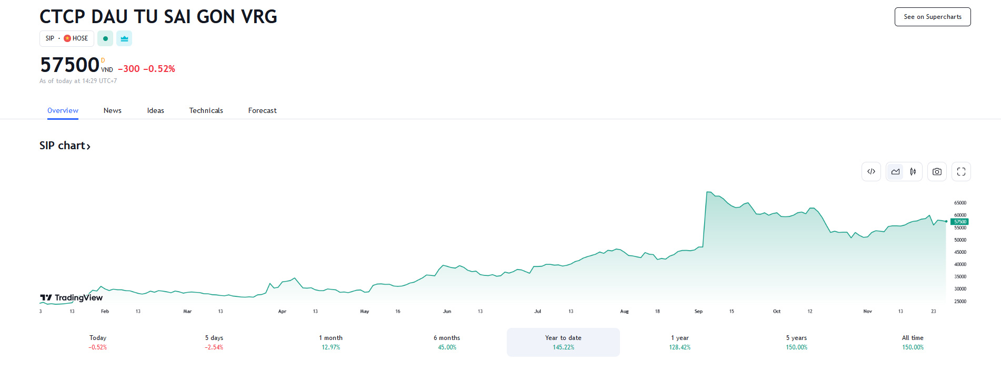Click the Jun label on time axis

[x=447, y=312]
